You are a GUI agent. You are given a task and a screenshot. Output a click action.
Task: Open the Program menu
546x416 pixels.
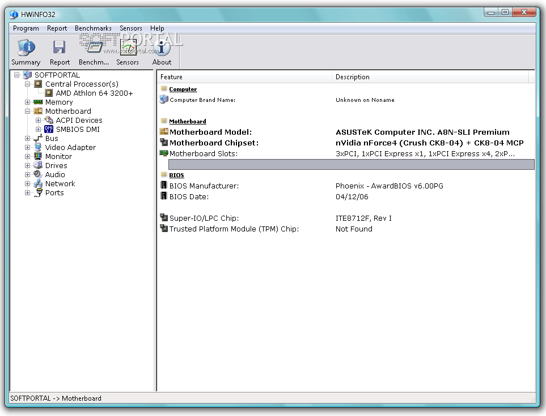26,28
